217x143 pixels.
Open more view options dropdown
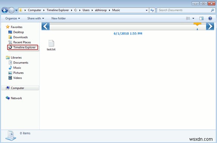[x=193, y=18]
